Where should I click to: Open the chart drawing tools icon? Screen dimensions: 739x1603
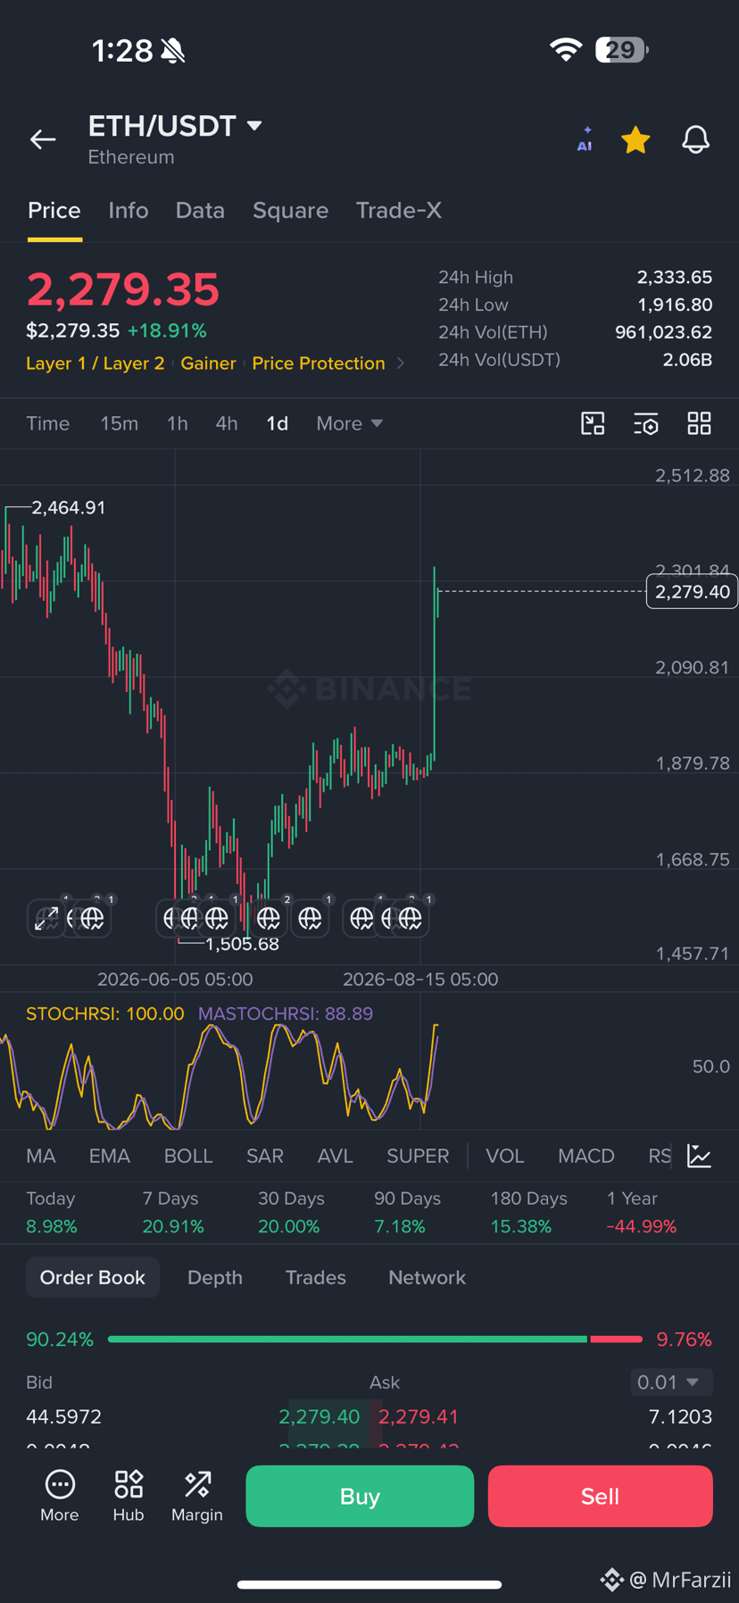[593, 423]
